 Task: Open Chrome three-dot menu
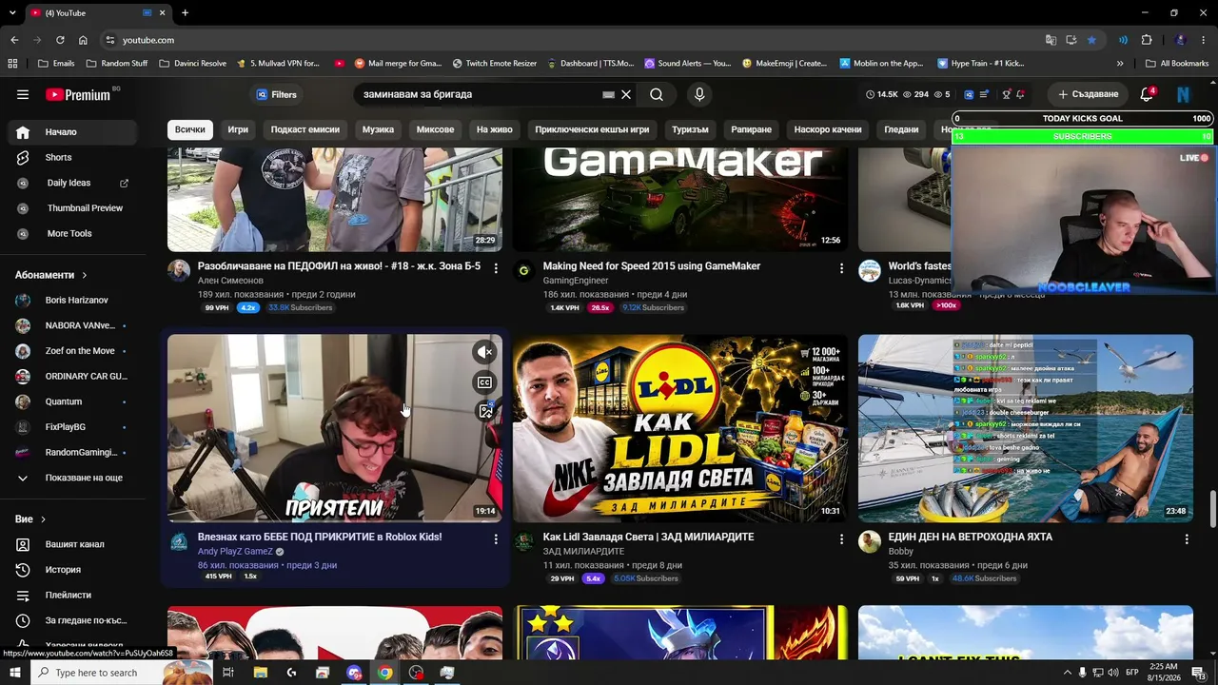[1204, 40]
